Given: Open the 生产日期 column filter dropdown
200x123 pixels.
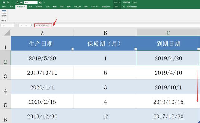Looking at the screenshot, I should pyautogui.click(x=72, y=49).
